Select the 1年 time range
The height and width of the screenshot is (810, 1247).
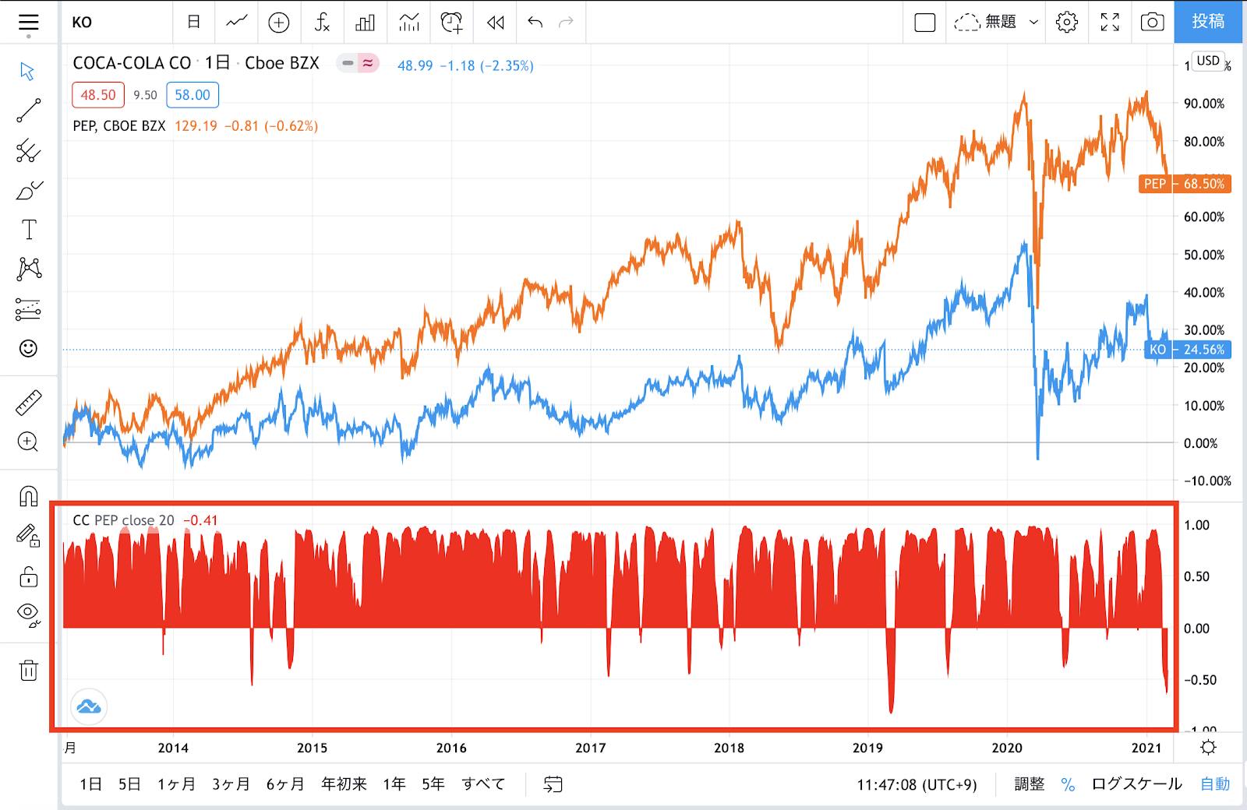tap(394, 784)
